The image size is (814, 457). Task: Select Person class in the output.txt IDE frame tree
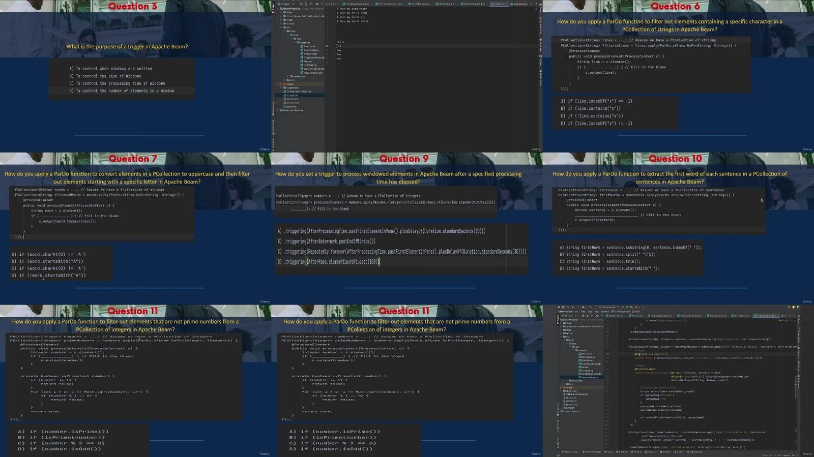(x=307, y=62)
